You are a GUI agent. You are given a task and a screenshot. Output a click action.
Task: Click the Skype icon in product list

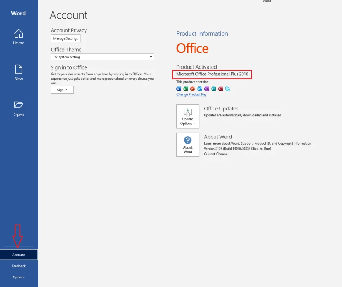click(227, 89)
